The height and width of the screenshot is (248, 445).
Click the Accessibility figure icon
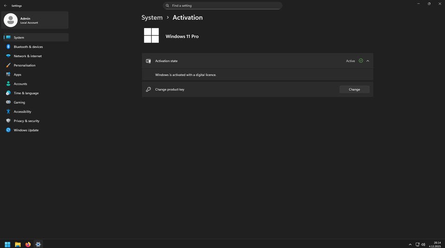click(8, 112)
